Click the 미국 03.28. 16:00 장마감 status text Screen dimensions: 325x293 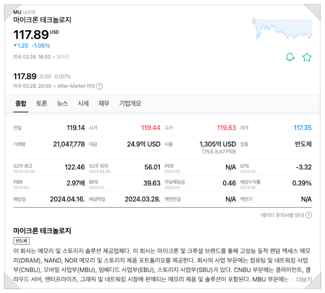click(41, 57)
